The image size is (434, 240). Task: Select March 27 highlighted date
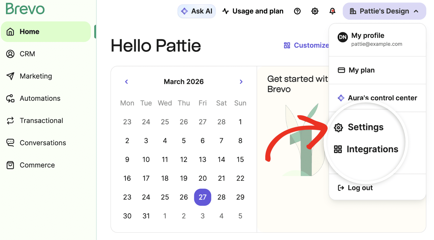(x=203, y=197)
